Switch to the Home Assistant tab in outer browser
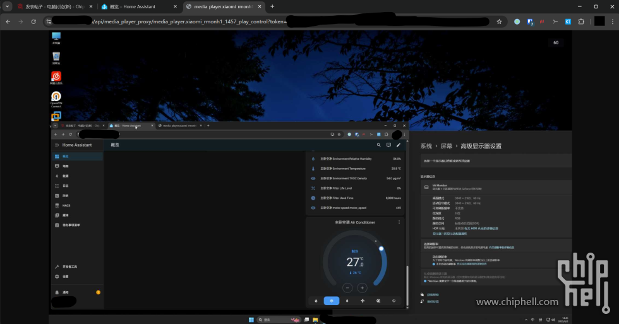 (x=138, y=7)
